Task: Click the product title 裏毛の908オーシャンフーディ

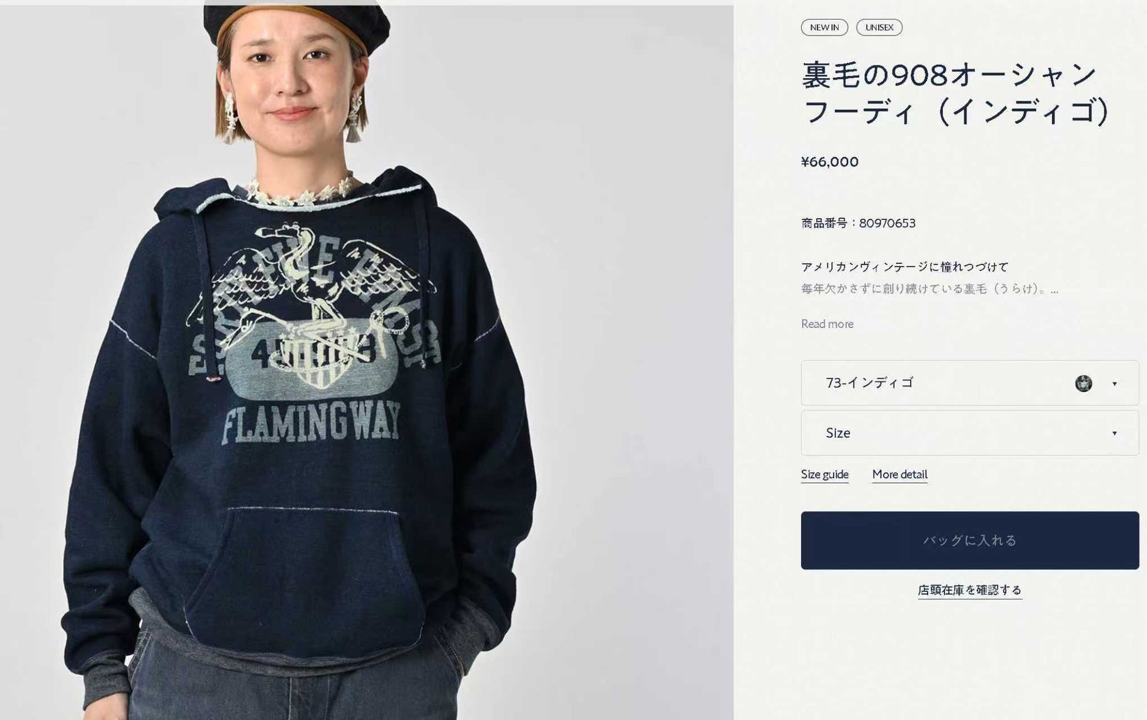Action: click(955, 93)
